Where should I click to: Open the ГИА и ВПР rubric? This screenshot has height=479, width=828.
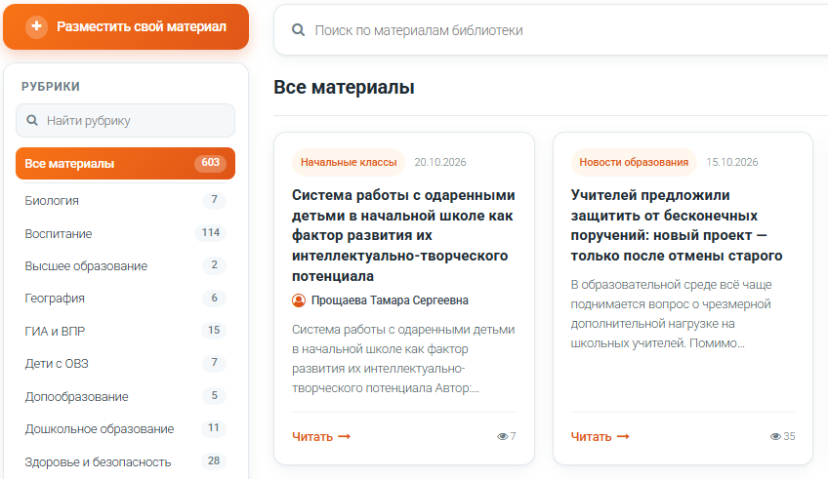point(125,331)
